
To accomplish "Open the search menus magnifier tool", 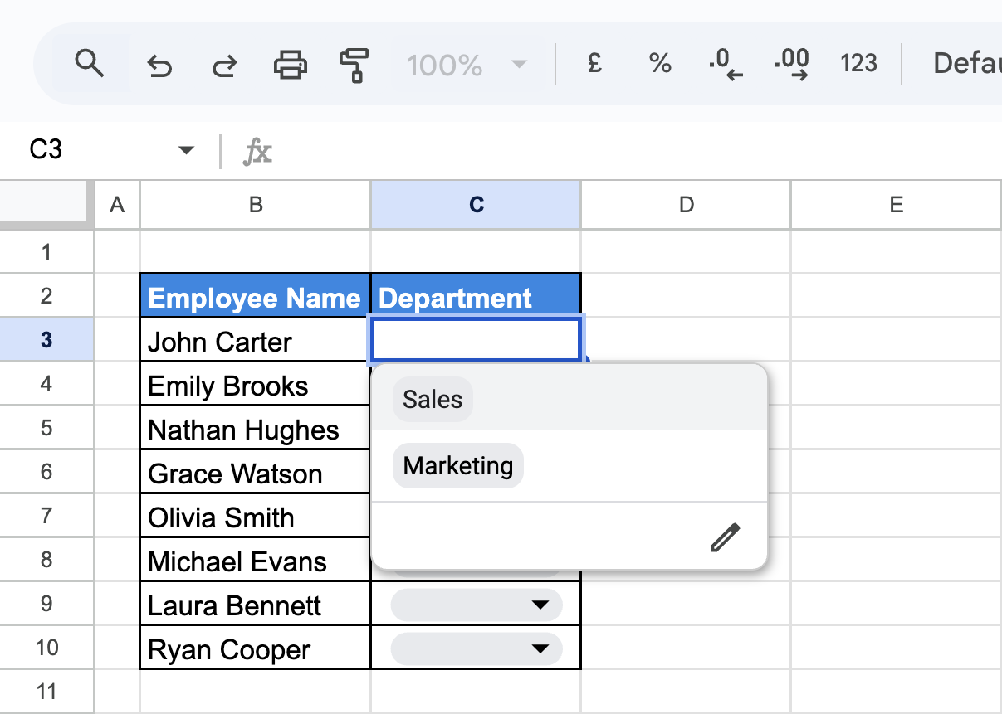I will [x=89, y=63].
